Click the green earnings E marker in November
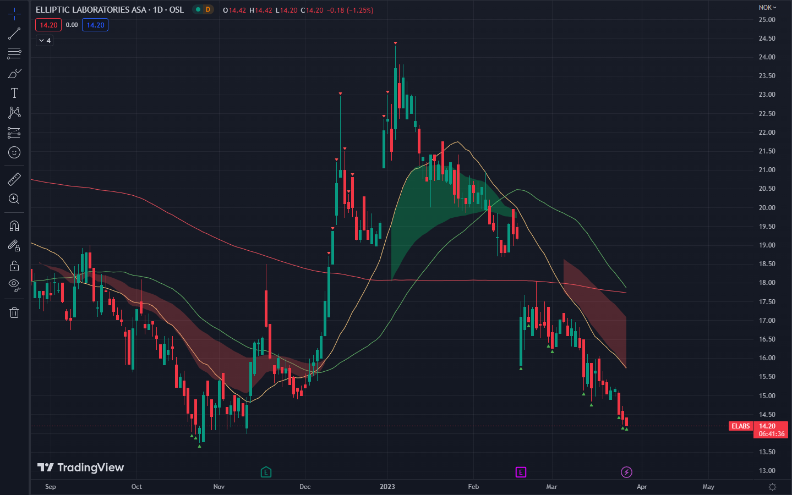Screen dimensions: 792x495 pyautogui.click(x=266, y=472)
